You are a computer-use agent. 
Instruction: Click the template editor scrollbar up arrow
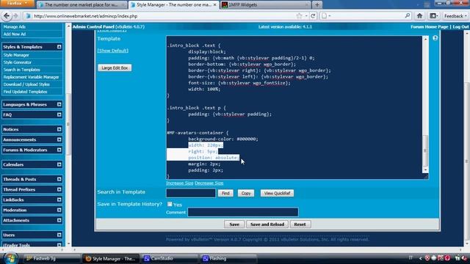tap(425, 39)
